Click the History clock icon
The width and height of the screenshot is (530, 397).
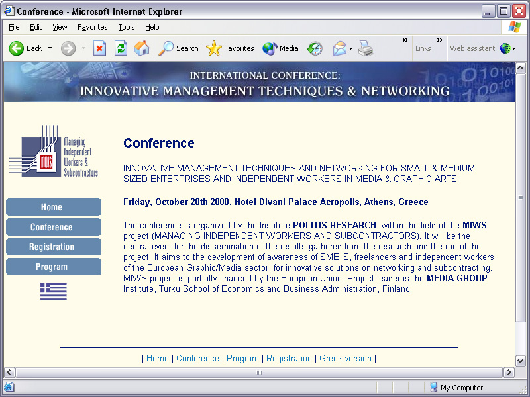(x=315, y=48)
